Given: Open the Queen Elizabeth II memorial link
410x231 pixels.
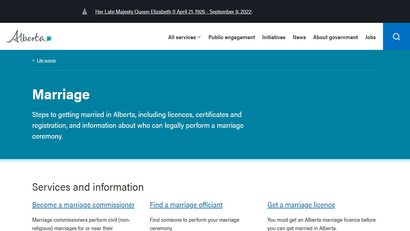Looking at the screenshot, I should 173,12.
